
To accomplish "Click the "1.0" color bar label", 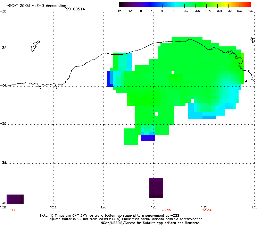I will tap(251, 11).
